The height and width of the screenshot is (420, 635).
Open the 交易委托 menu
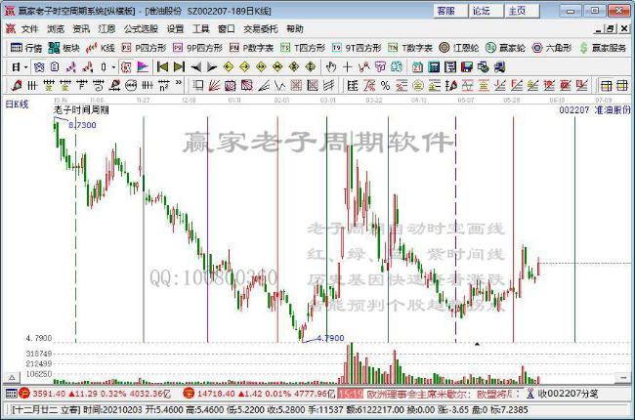pyautogui.click(x=261, y=28)
